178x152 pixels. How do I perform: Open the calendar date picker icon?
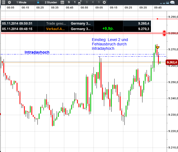[62, 2]
